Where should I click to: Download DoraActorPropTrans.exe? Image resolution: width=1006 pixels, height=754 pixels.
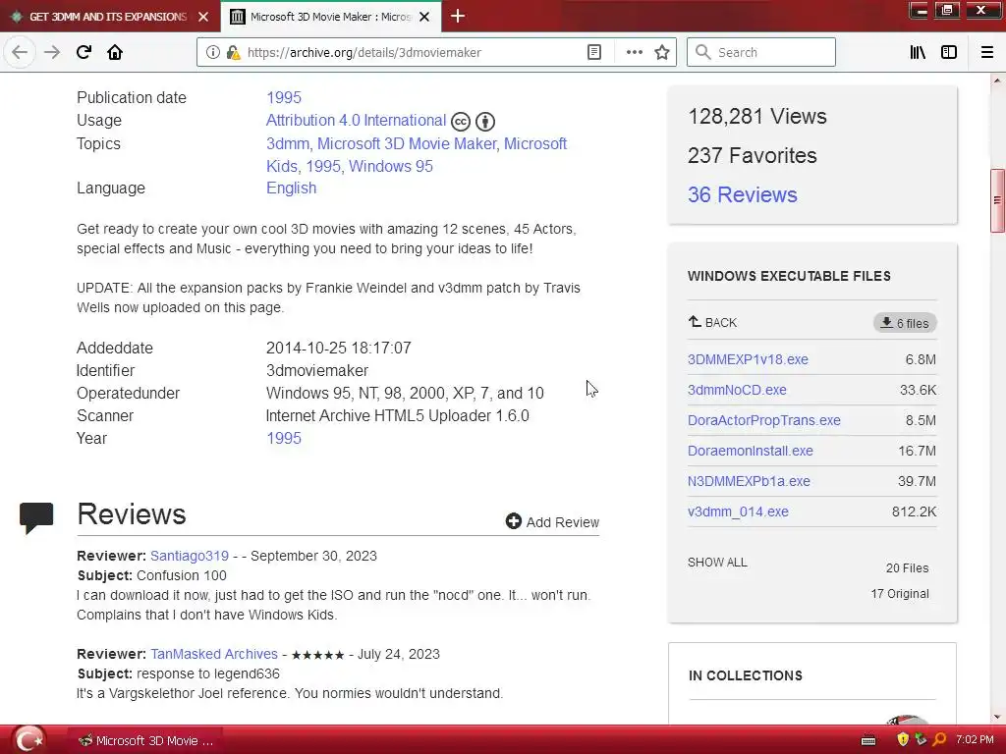[763, 420]
